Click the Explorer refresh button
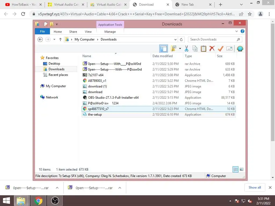The height and width of the screenshot is (206, 275). pos(181,39)
